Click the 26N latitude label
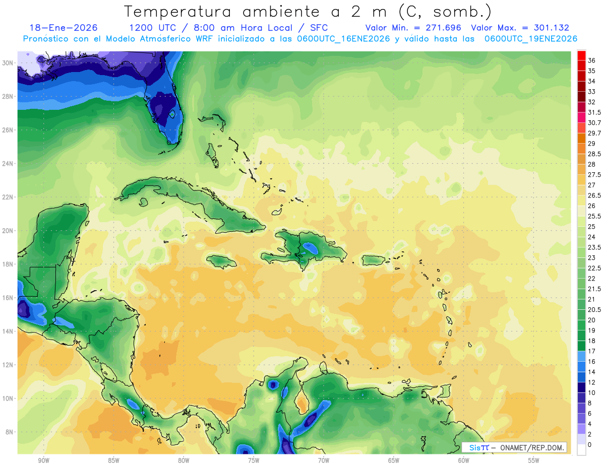 (8, 130)
